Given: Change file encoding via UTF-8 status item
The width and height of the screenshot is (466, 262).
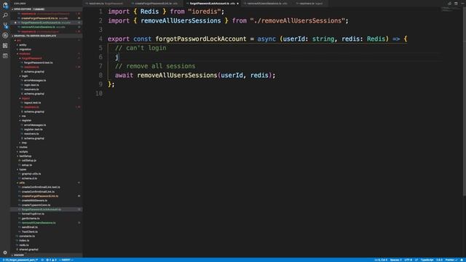Looking at the screenshot, I should coord(408,260).
